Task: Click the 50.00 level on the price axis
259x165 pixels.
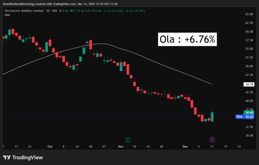Action: (249, 66)
